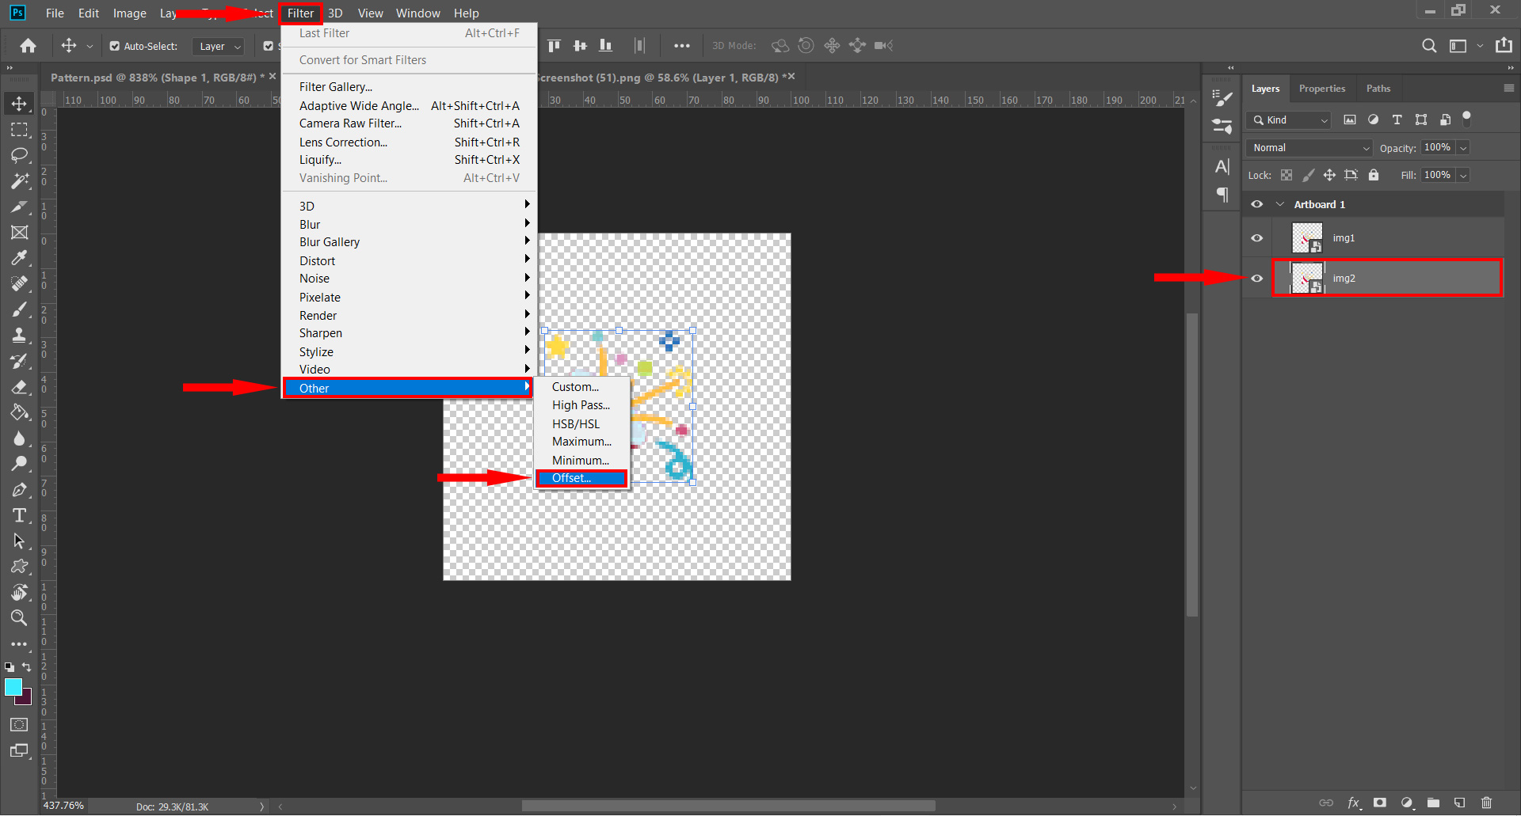Click Filter Gallery... menu entry
This screenshot has width=1521, height=816.
pos(335,87)
